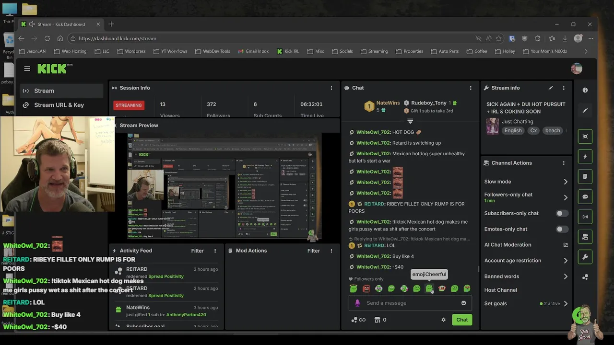The height and width of the screenshot is (345, 614).
Task: Open Mod Actions three-dot menu
Action: [x=331, y=251]
